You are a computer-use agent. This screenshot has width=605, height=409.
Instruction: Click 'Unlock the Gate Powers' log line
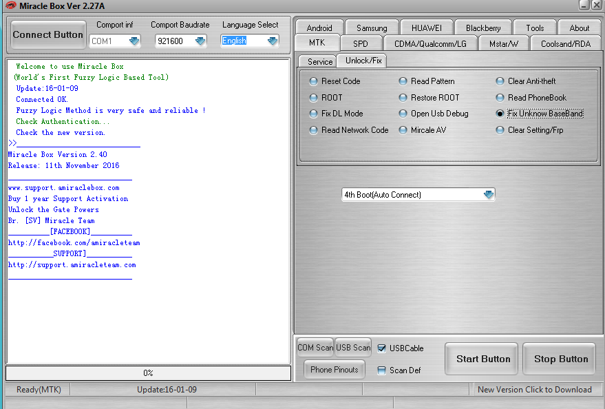[x=53, y=209]
